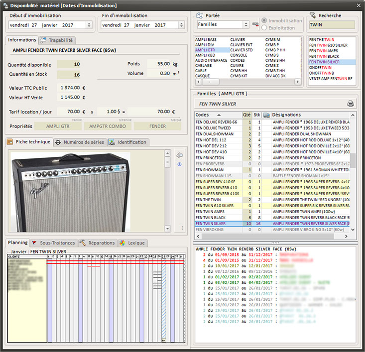This screenshot has width=365, height=352.
Task: Click the truck column header icon
Action: click(266, 115)
